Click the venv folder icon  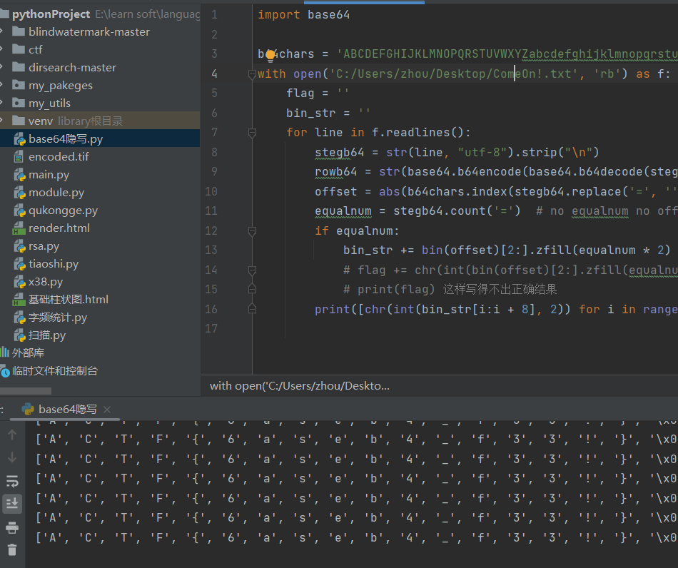[x=18, y=121]
